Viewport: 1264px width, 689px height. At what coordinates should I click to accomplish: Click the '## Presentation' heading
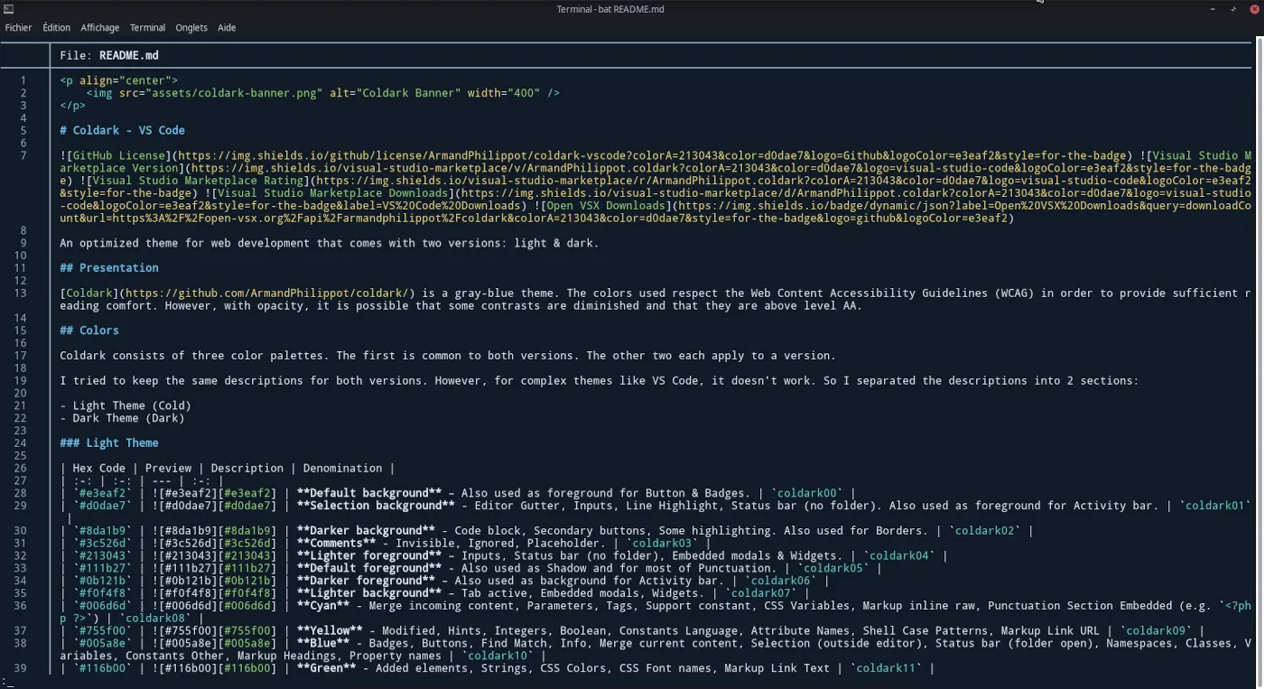pos(108,267)
